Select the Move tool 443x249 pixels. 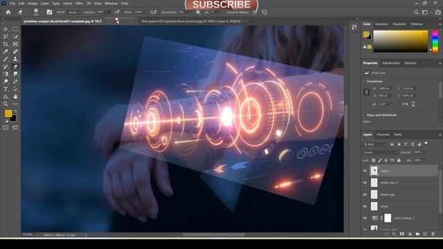[6, 29]
